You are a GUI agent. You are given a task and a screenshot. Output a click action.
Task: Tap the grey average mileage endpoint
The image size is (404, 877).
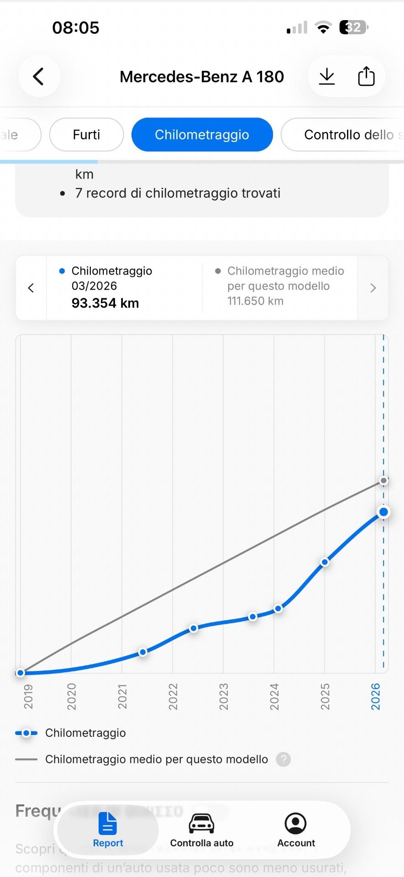click(384, 481)
